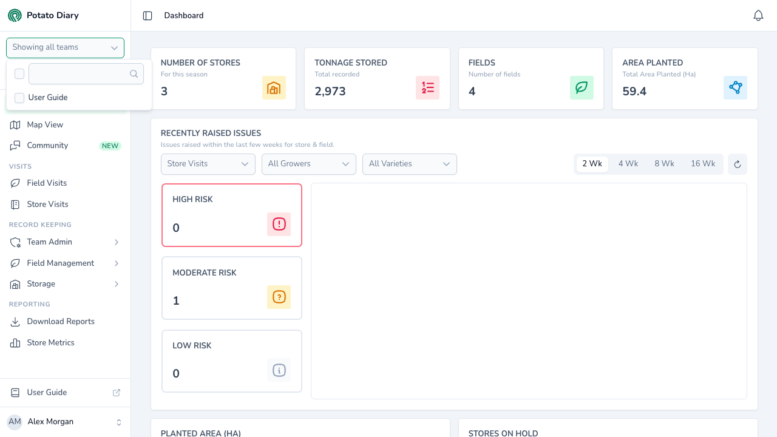Image resolution: width=777 pixels, height=437 pixels.
Task: Expand the Team Admin submenu
Action: tap(65, 242)
